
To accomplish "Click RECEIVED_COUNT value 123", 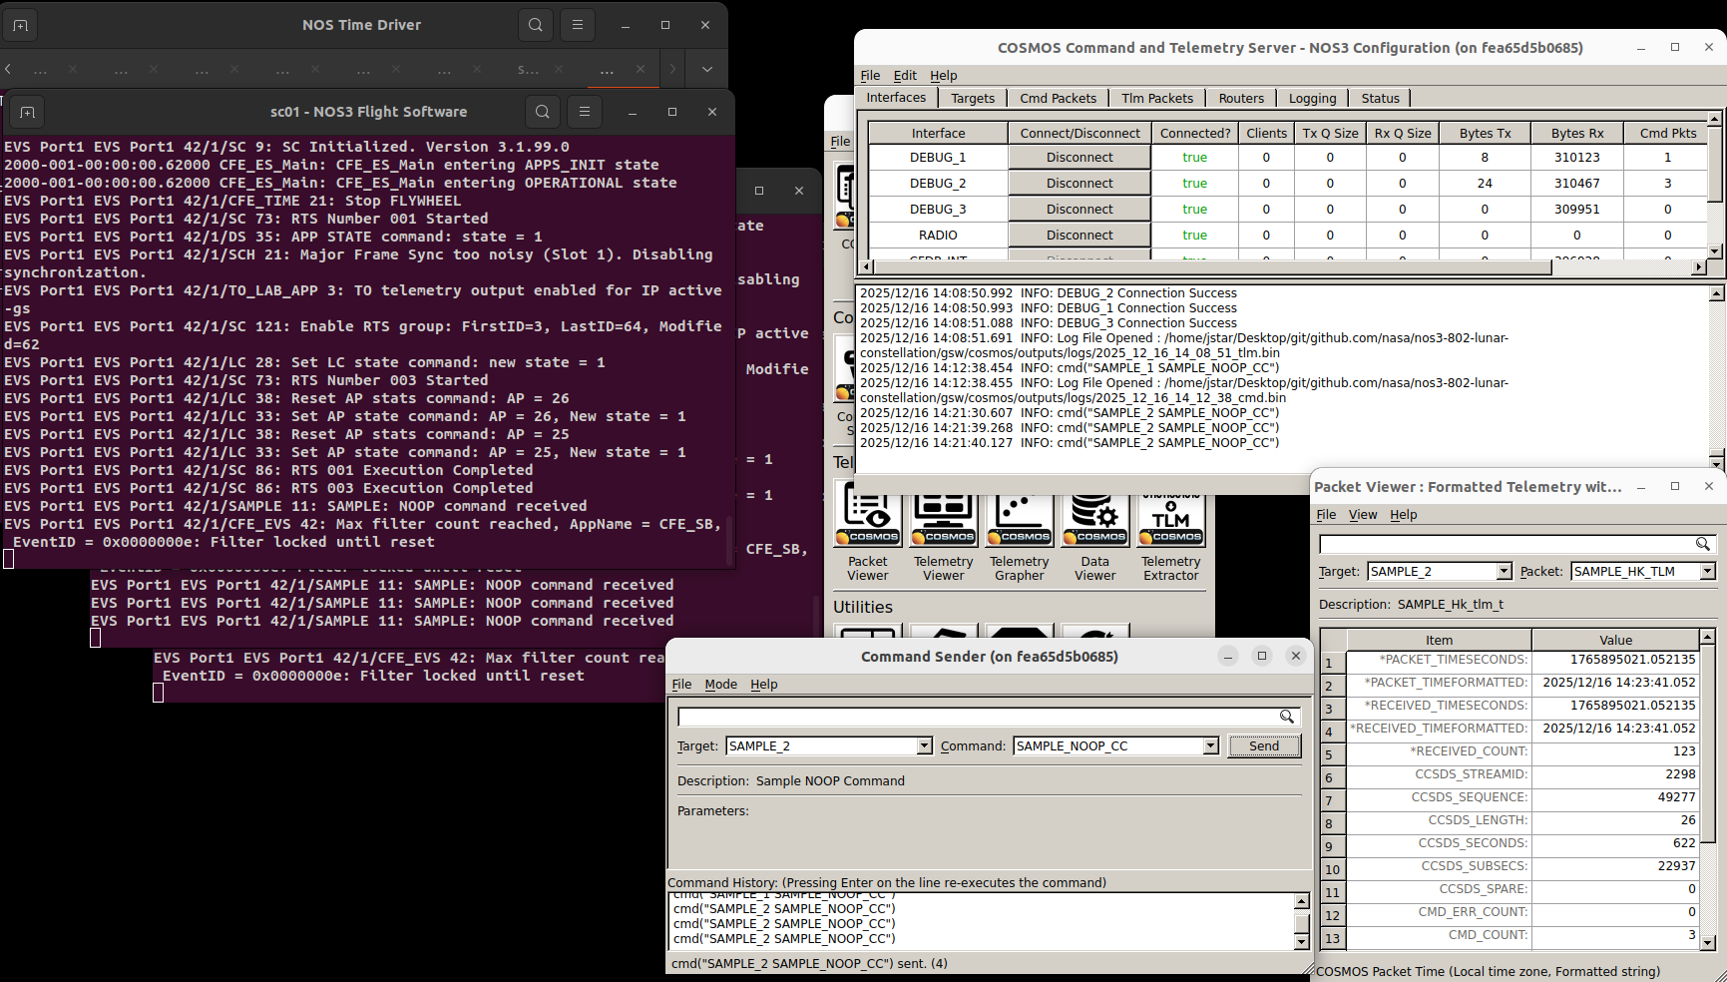I will pyautogui.click(x=1615, y=751).
